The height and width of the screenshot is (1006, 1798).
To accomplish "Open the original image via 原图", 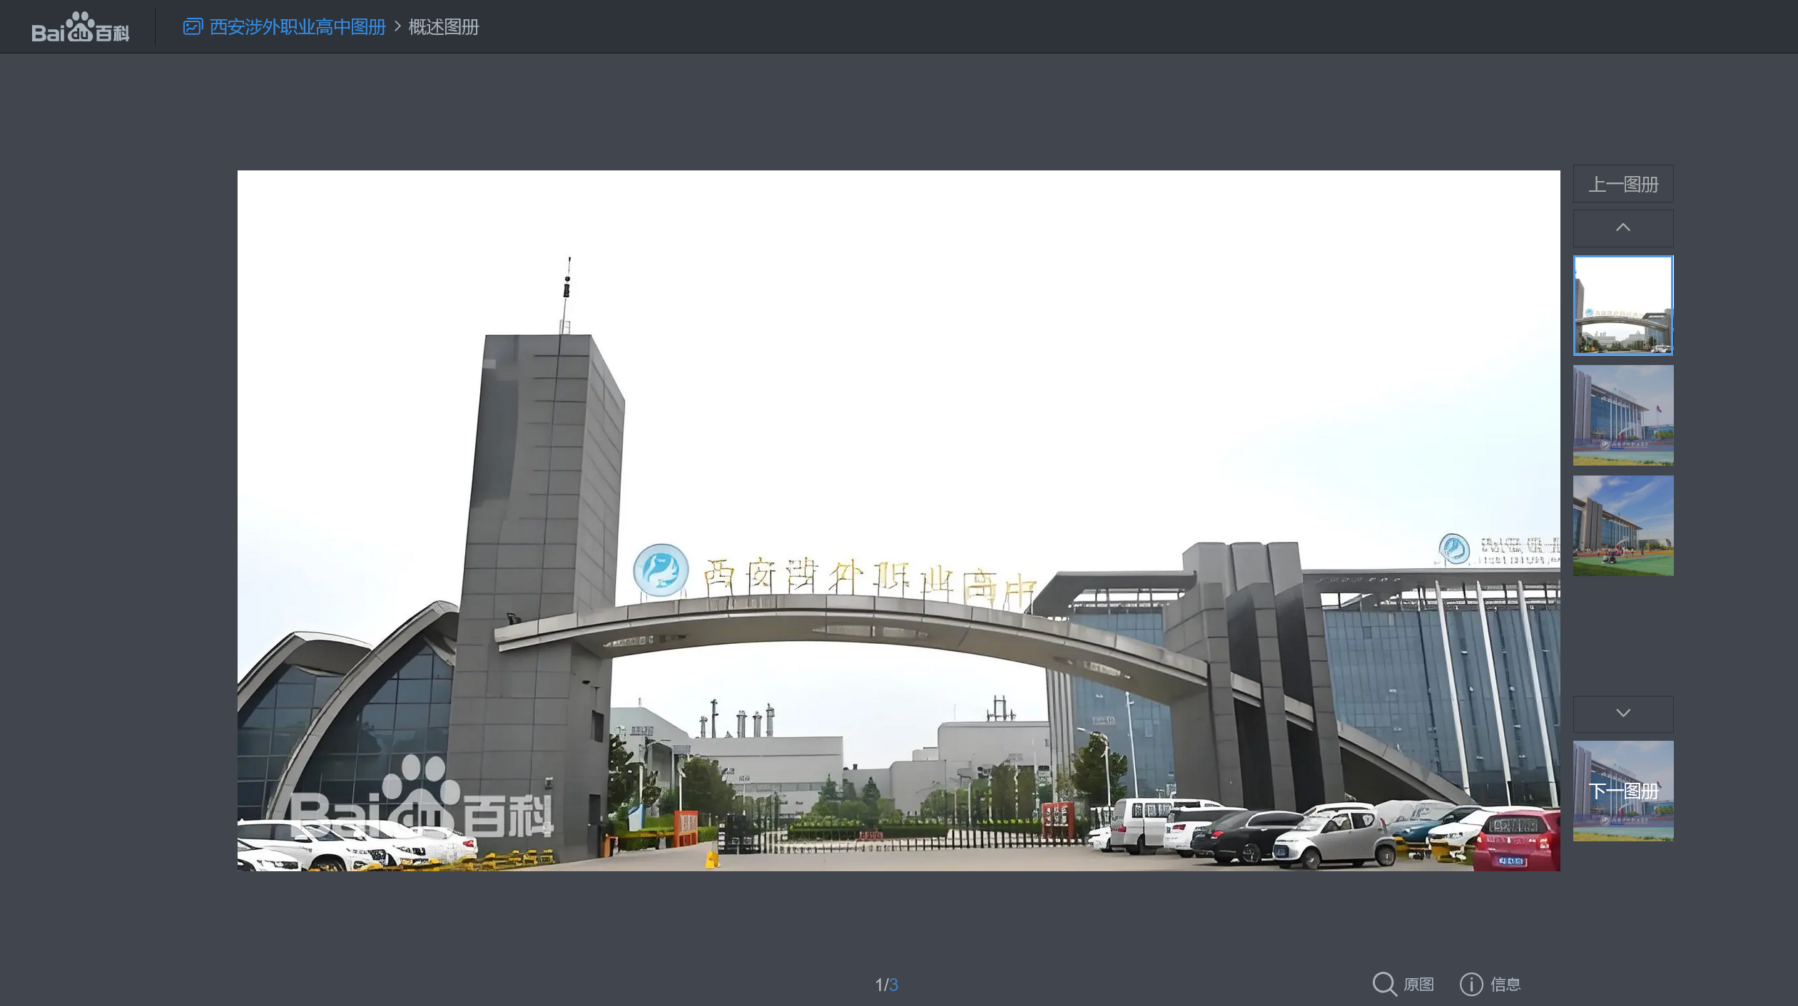I will 1417,984.
